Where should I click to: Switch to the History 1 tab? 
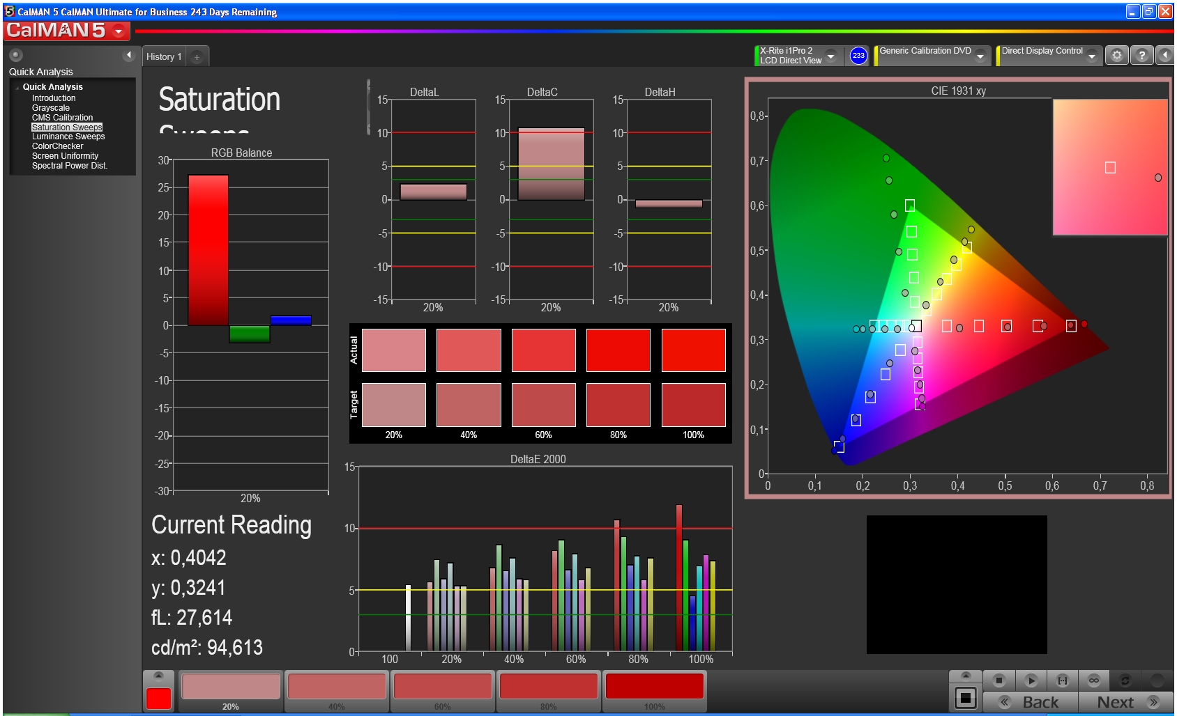pyautogui.click(x=164, y=57)
